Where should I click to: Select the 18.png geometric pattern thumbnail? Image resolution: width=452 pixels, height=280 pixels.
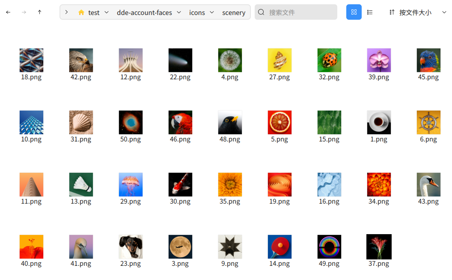31,60
